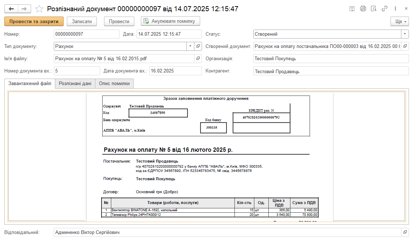The height and width of the screenshot is (239, 414).
Task: Open file via Ім'я файлу open icon
Action: (x=198, y=58)
